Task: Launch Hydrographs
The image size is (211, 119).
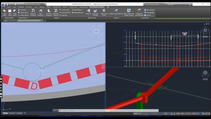Action: (149, 13)
